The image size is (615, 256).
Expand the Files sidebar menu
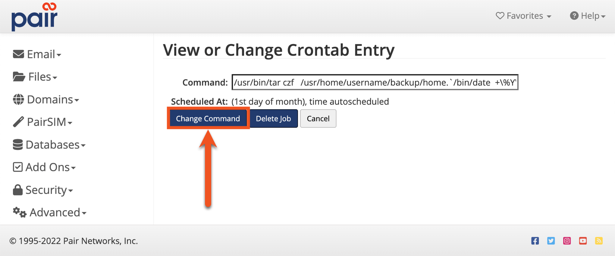(x=40, y=77)
